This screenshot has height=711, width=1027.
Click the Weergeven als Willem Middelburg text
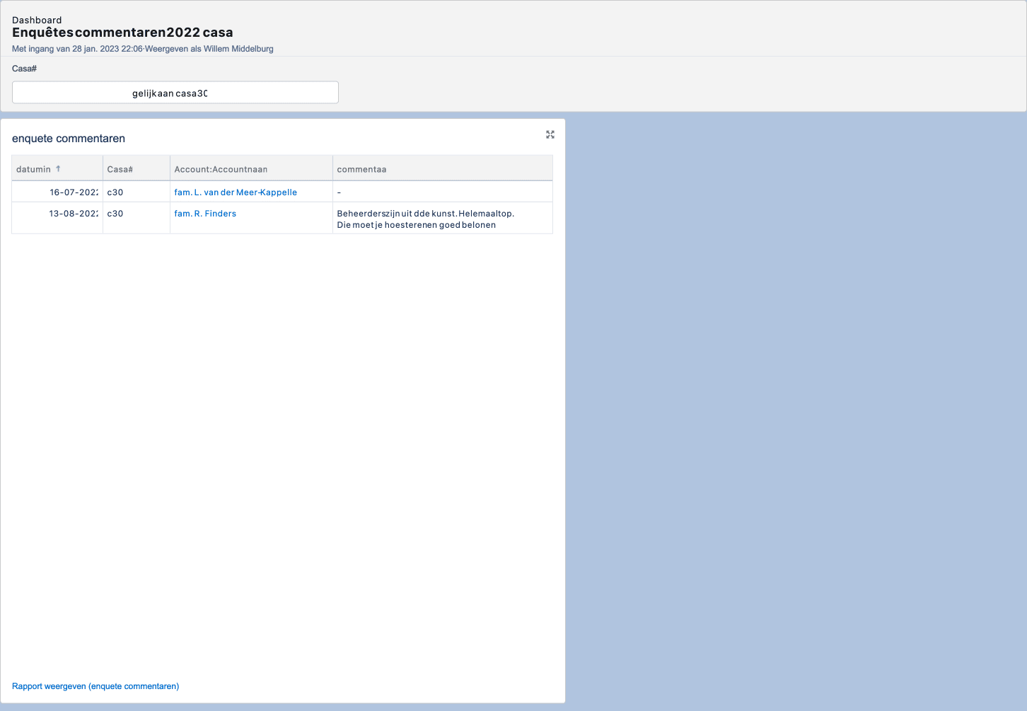click(x=209, y=49)
